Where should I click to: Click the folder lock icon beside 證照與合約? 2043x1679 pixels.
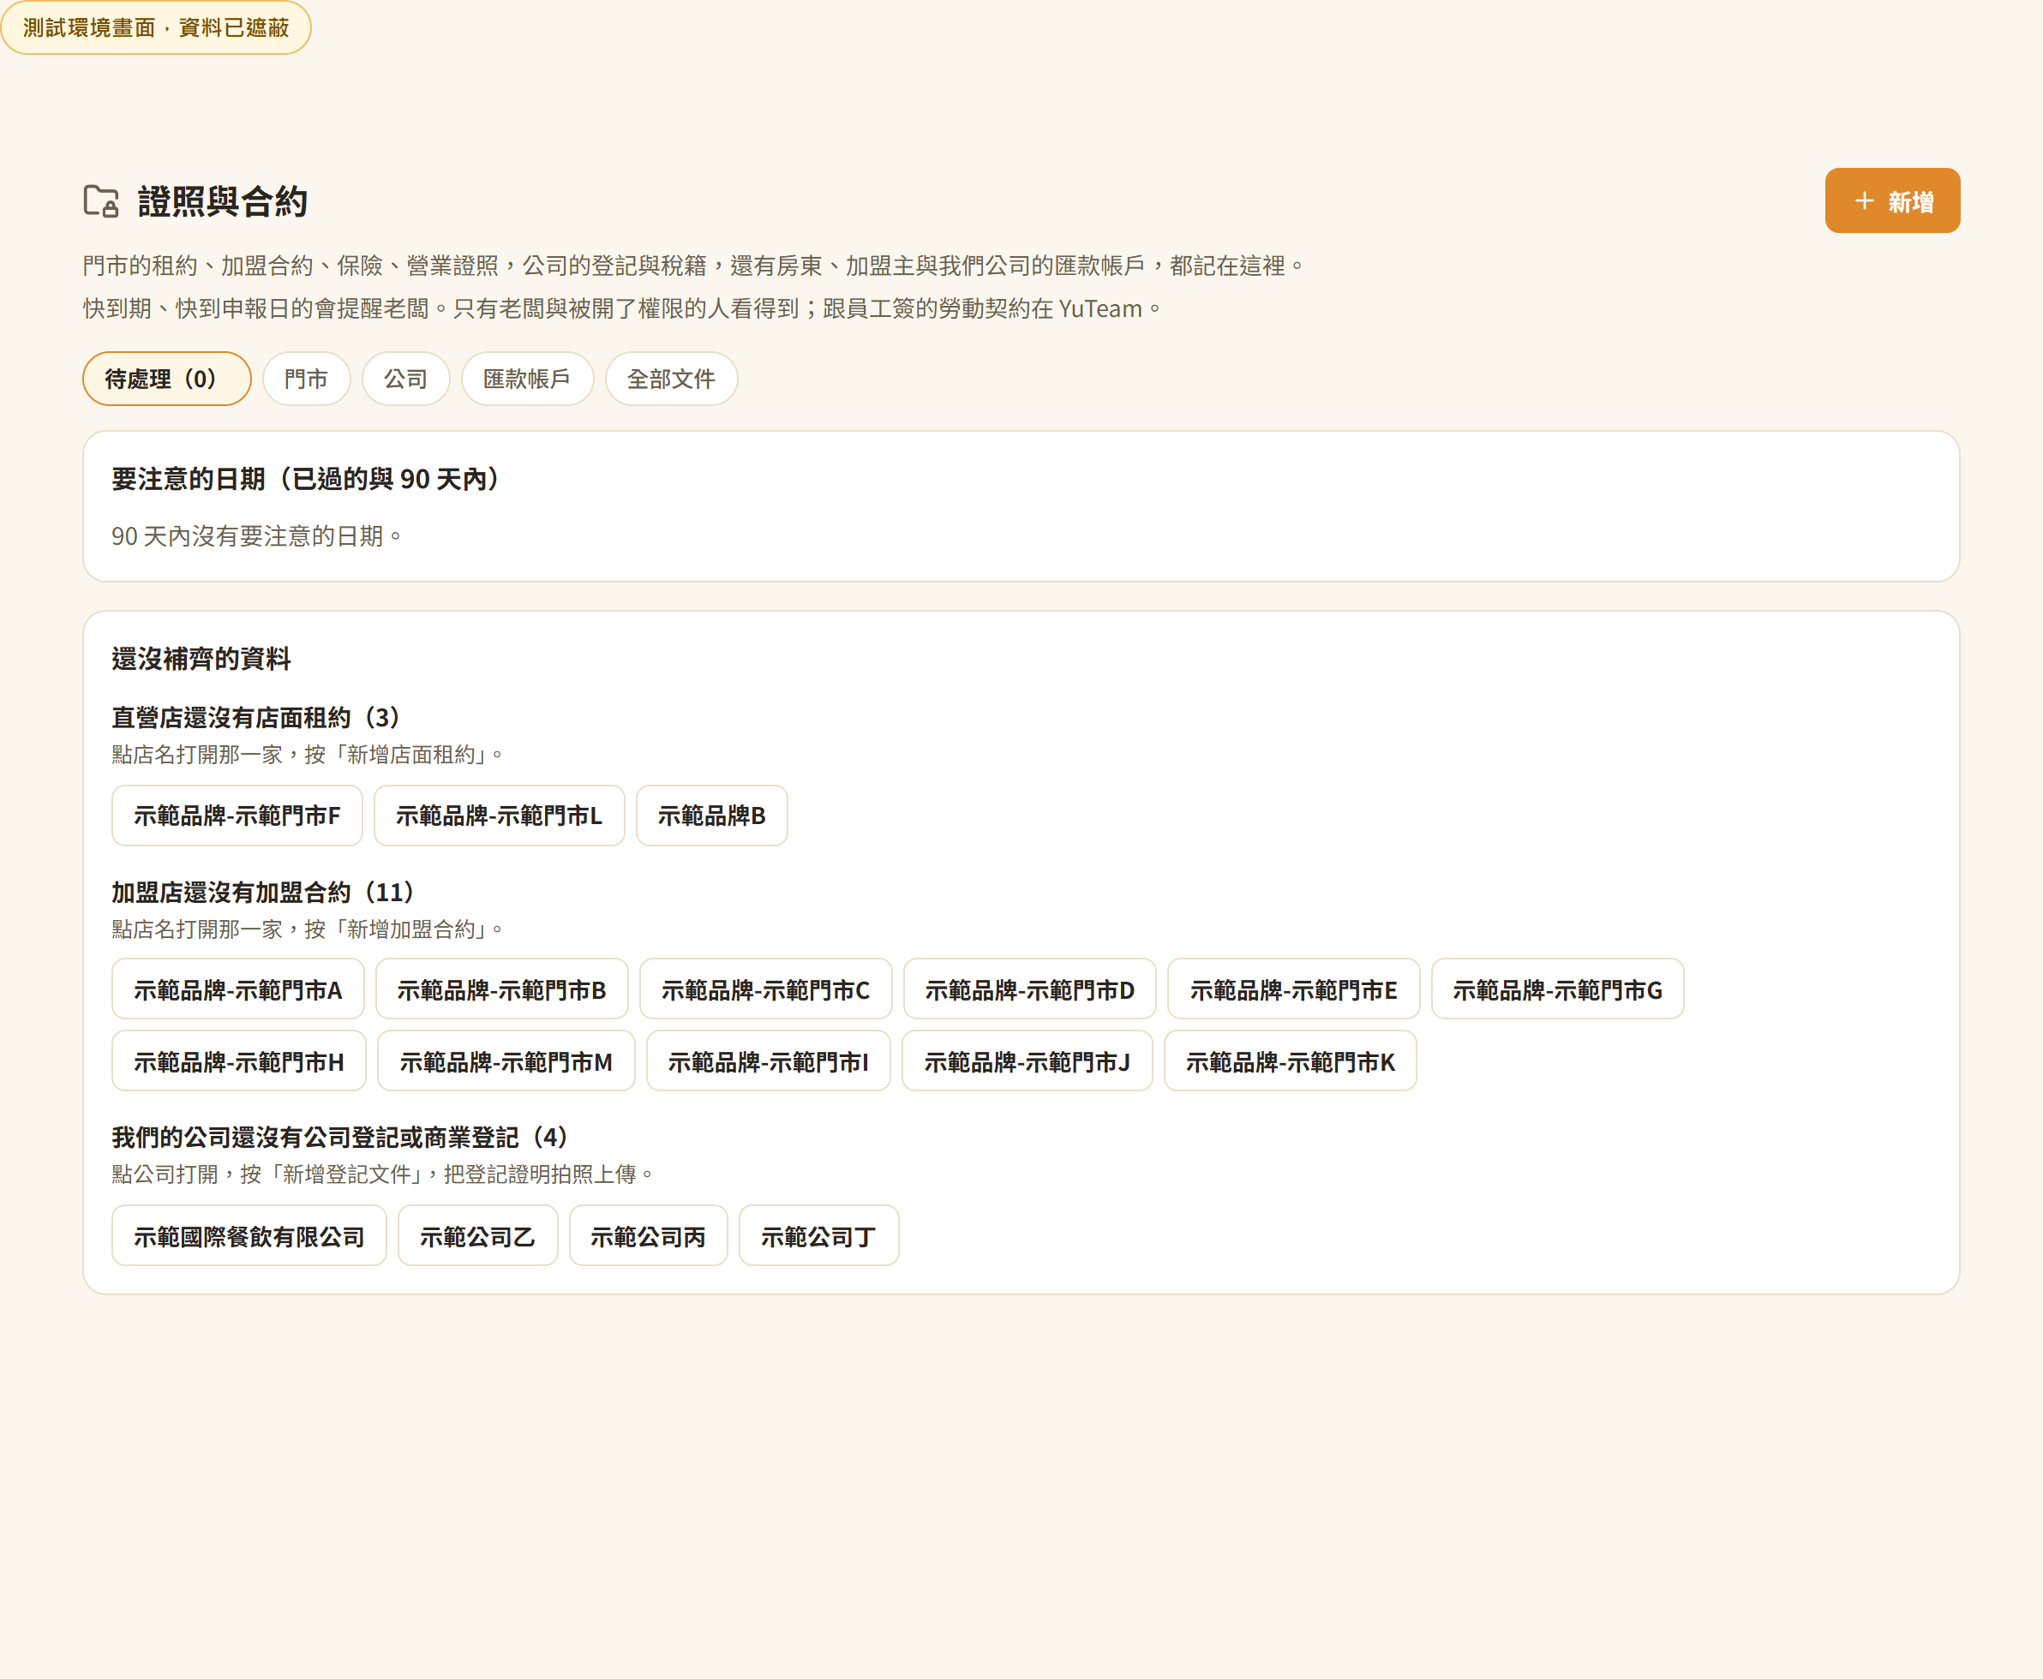102,201
